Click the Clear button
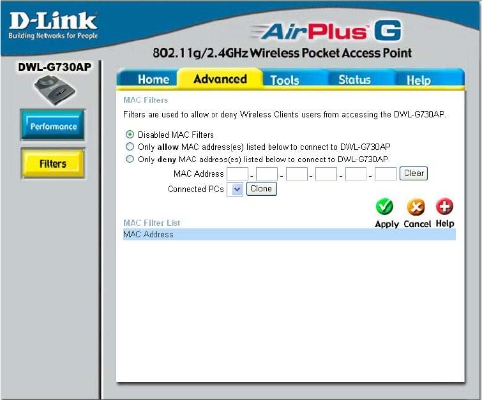This screenshot has height=400, width=482. coord(414,174)
